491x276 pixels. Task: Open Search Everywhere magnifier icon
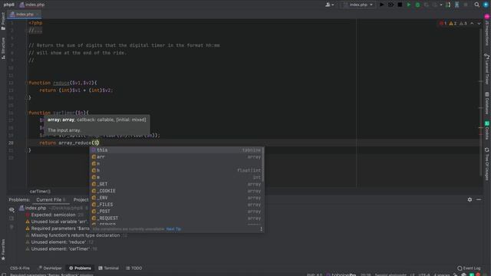point(476,5)
